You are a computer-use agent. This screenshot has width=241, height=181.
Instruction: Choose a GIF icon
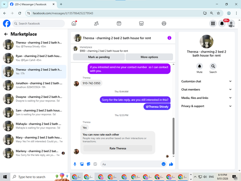pyautogui.click(x=95, y=164)
